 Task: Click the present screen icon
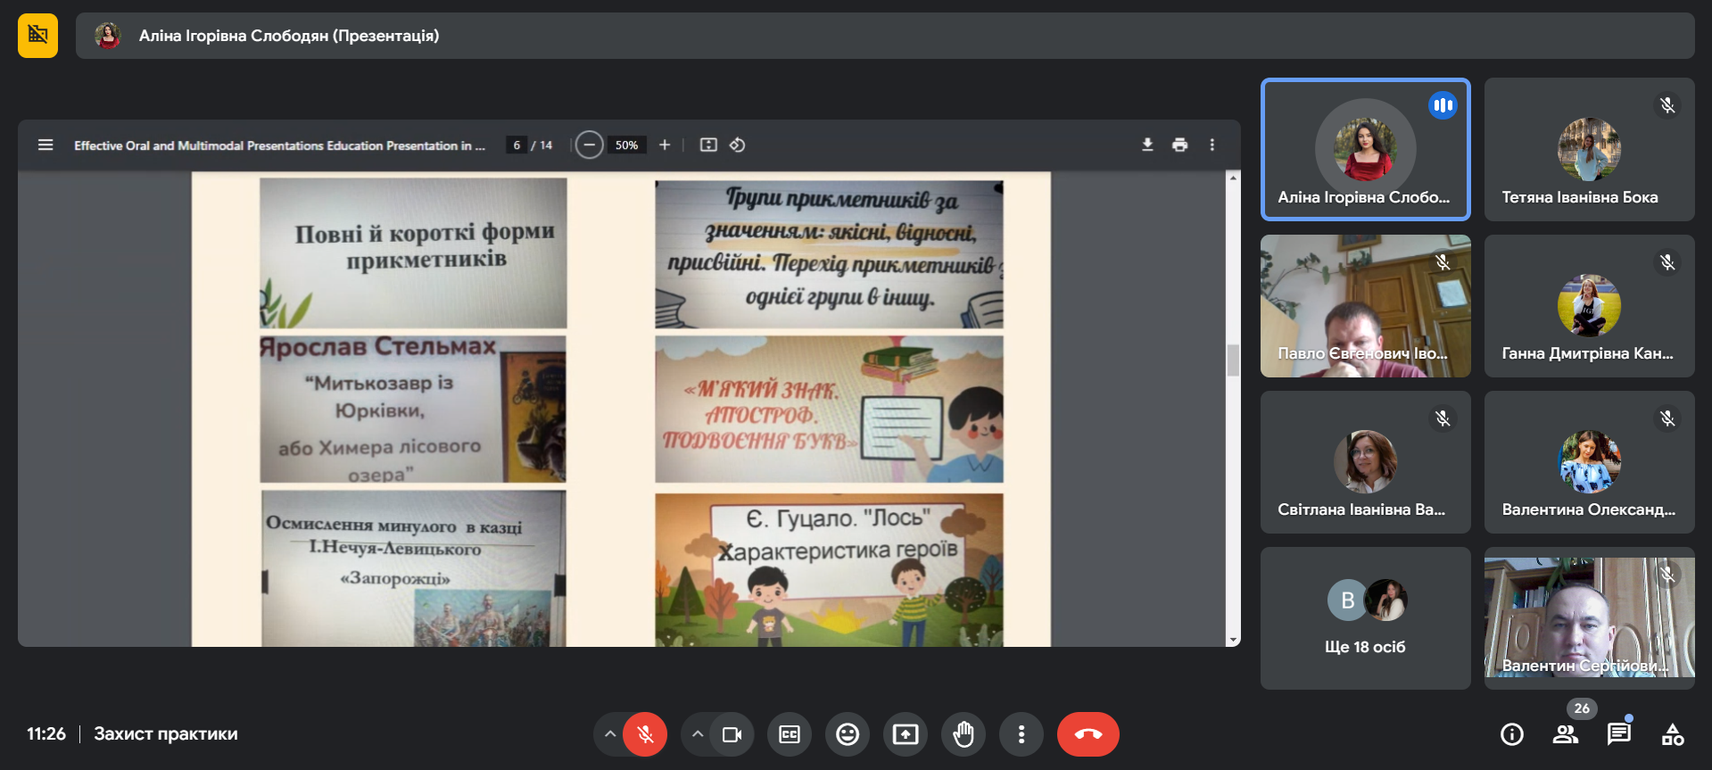906,734
